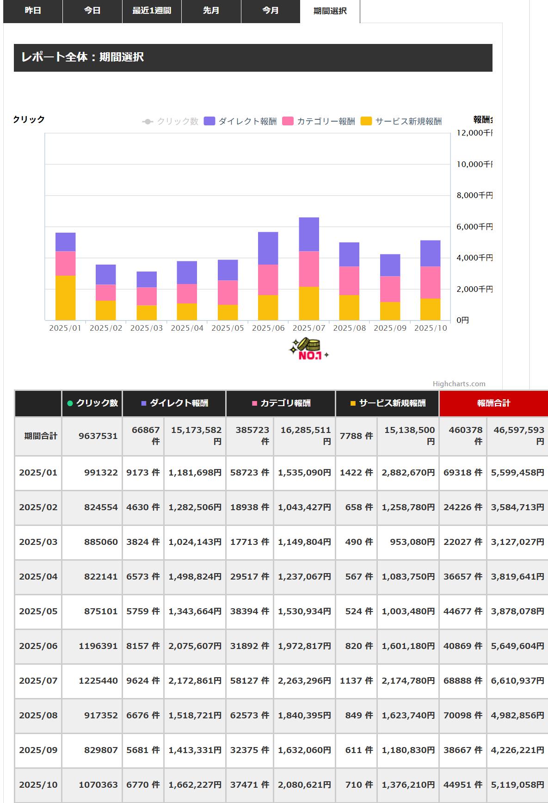Select the 2025/10 row label in table
Image resolution: width=548 pixels, height=803 pixels.
[x=38, y=784]
